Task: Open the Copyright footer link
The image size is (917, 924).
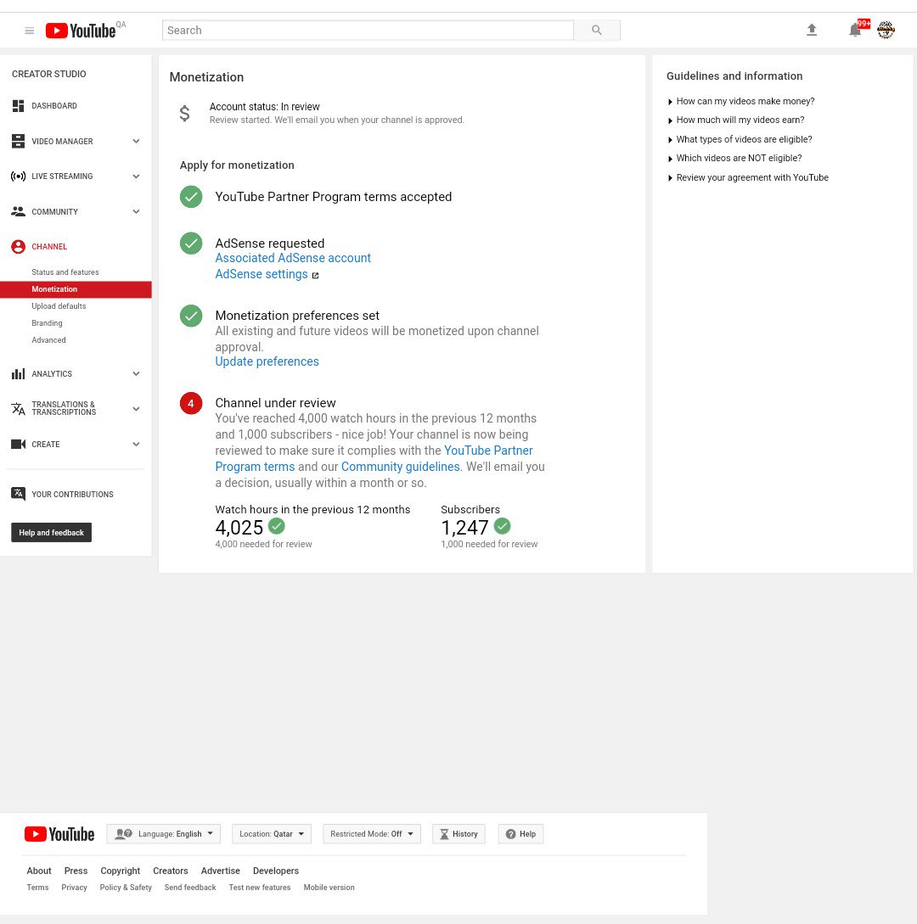Action: pyautogui.click(x=120, y=871)
